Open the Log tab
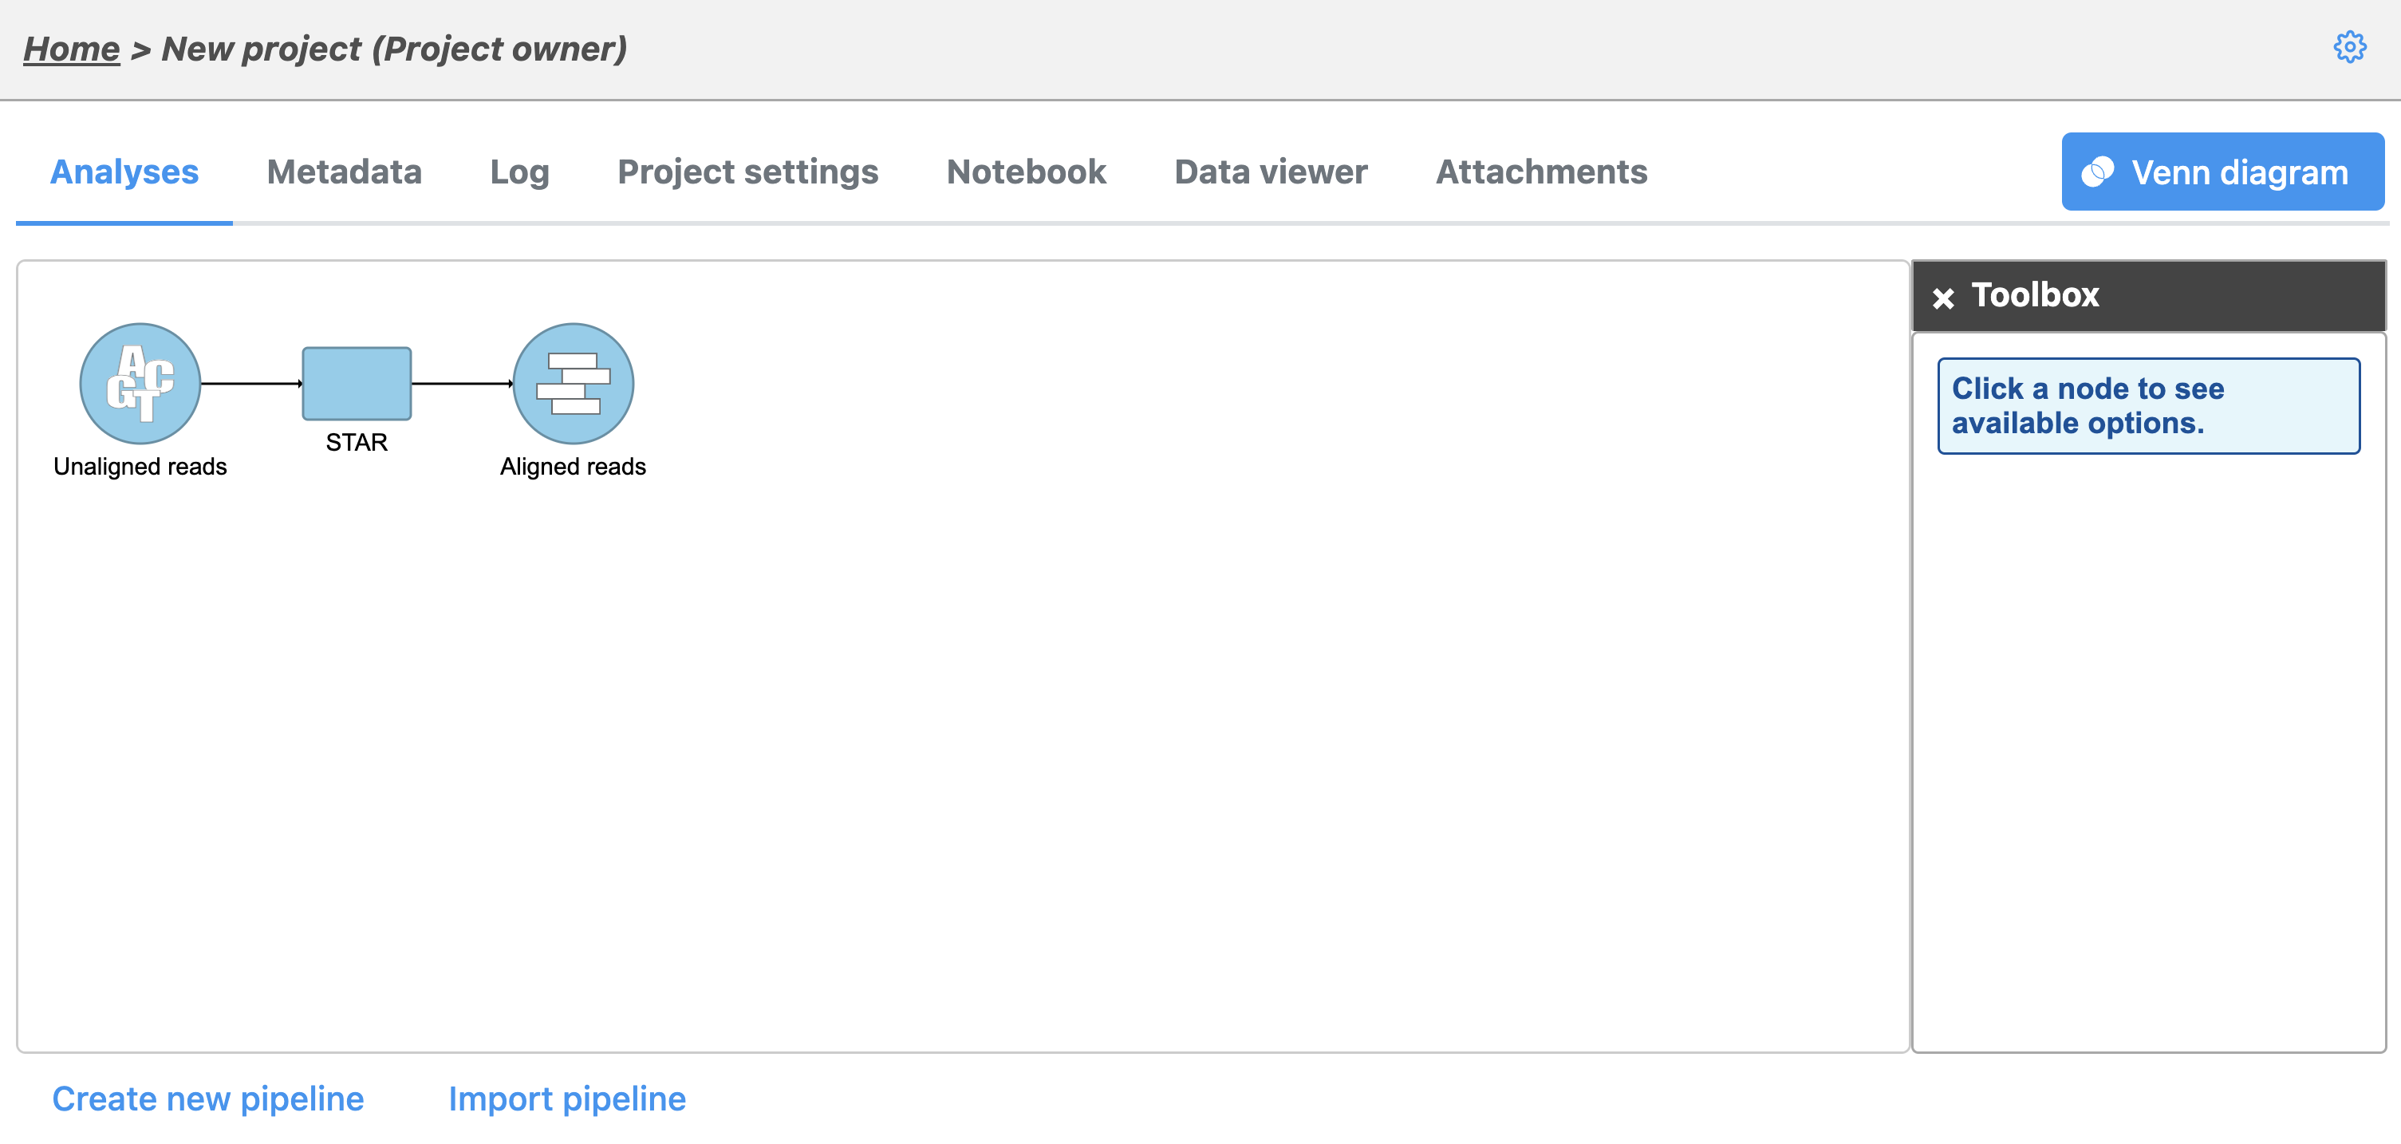 click(519, 172)
